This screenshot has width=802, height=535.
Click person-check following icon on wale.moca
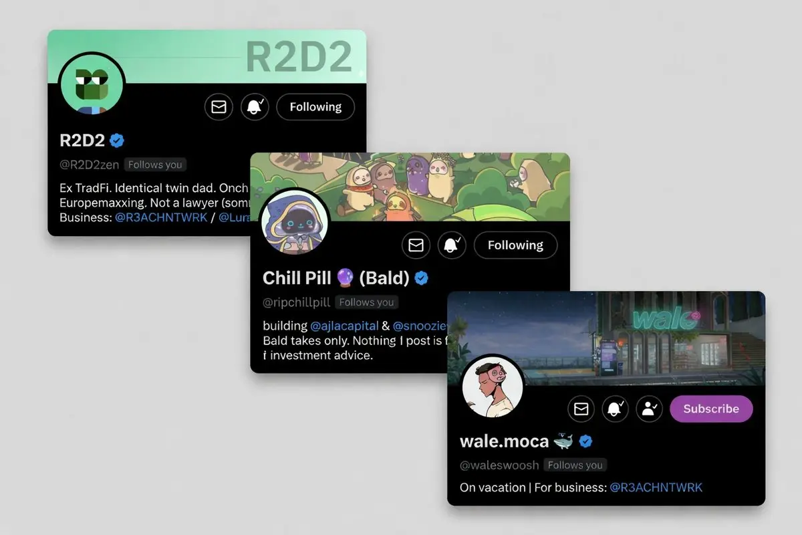pos(649,409)
